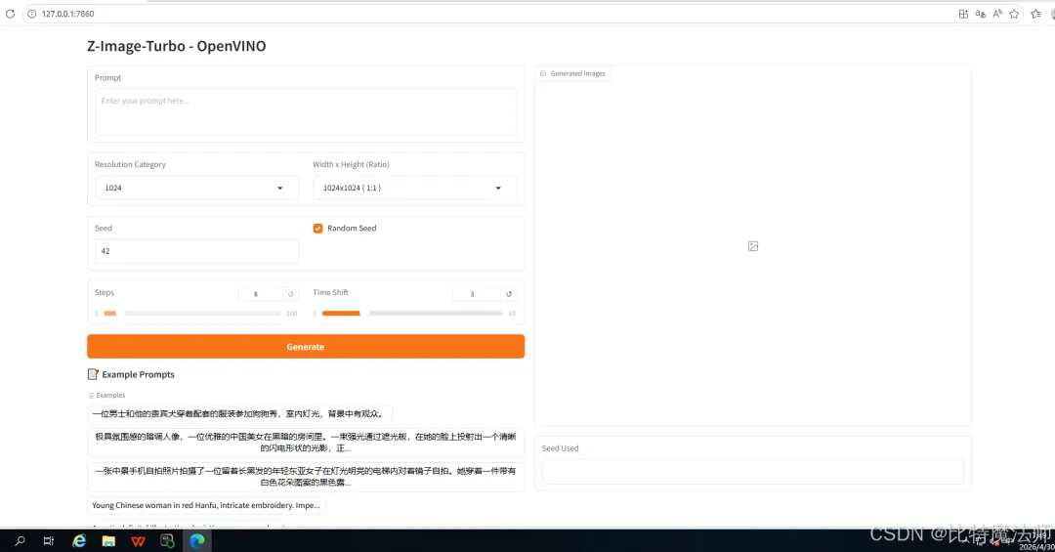Click the translate page icon
This screenshot has width=1055, height=552.
981,14
